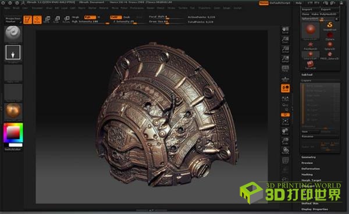Click the large red Sphere3D tool thumbnail
This screenshot has height=214, width=349.
311,30
